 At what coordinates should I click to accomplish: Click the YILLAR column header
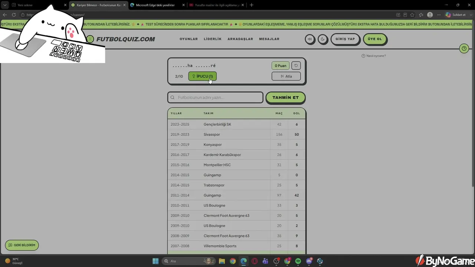(176, 113)
